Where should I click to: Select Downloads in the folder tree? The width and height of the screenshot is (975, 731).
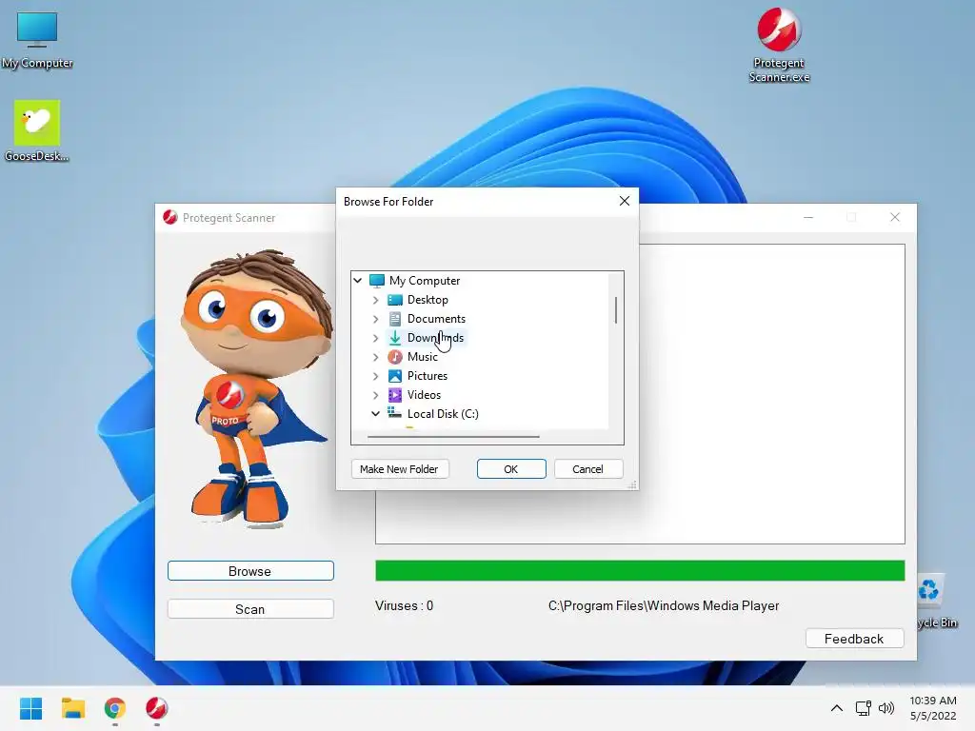coord(435,338)
